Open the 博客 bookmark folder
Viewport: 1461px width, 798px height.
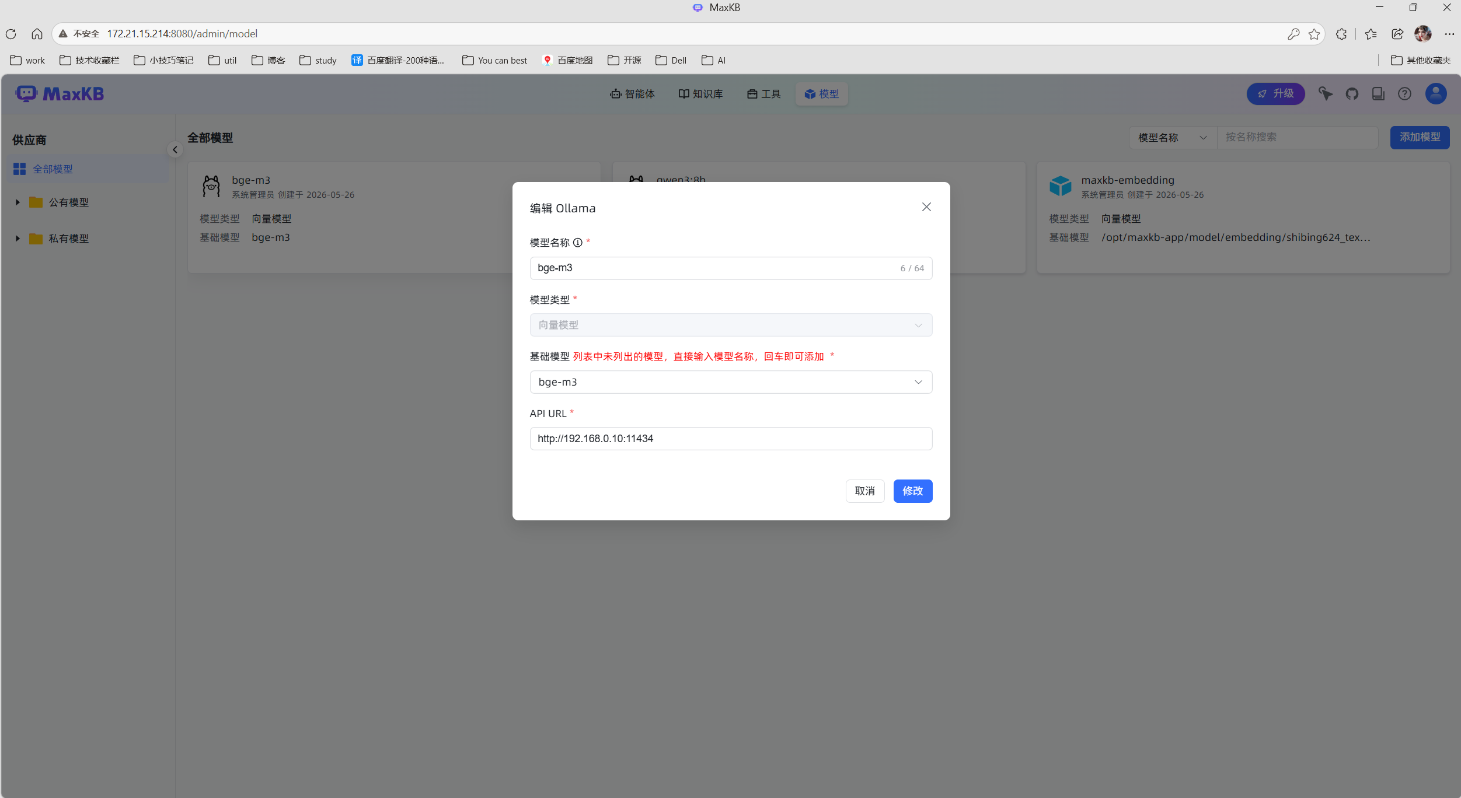[269, 60]
